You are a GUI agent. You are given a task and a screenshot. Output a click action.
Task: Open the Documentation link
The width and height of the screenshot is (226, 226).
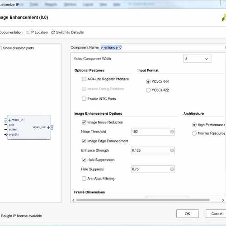click(11, 33)
